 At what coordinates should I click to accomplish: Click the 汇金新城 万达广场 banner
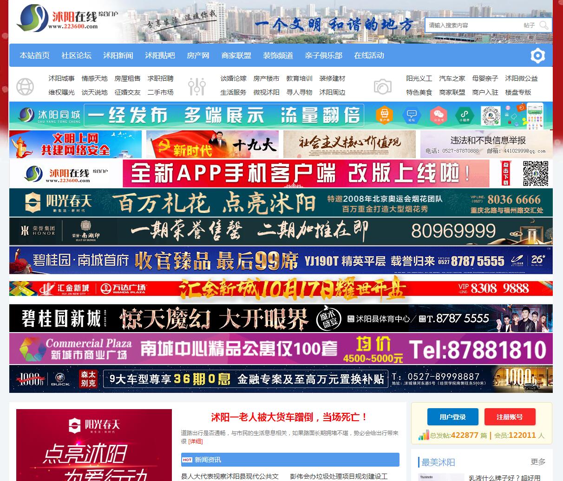point(281,289)
